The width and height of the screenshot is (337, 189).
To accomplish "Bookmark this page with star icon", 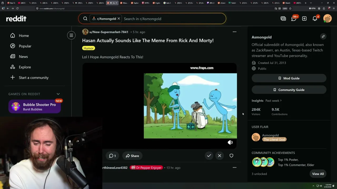I will pyautogui.click(x=290, y=8).
